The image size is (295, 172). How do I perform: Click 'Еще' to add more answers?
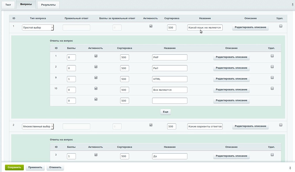click(166, 112)
